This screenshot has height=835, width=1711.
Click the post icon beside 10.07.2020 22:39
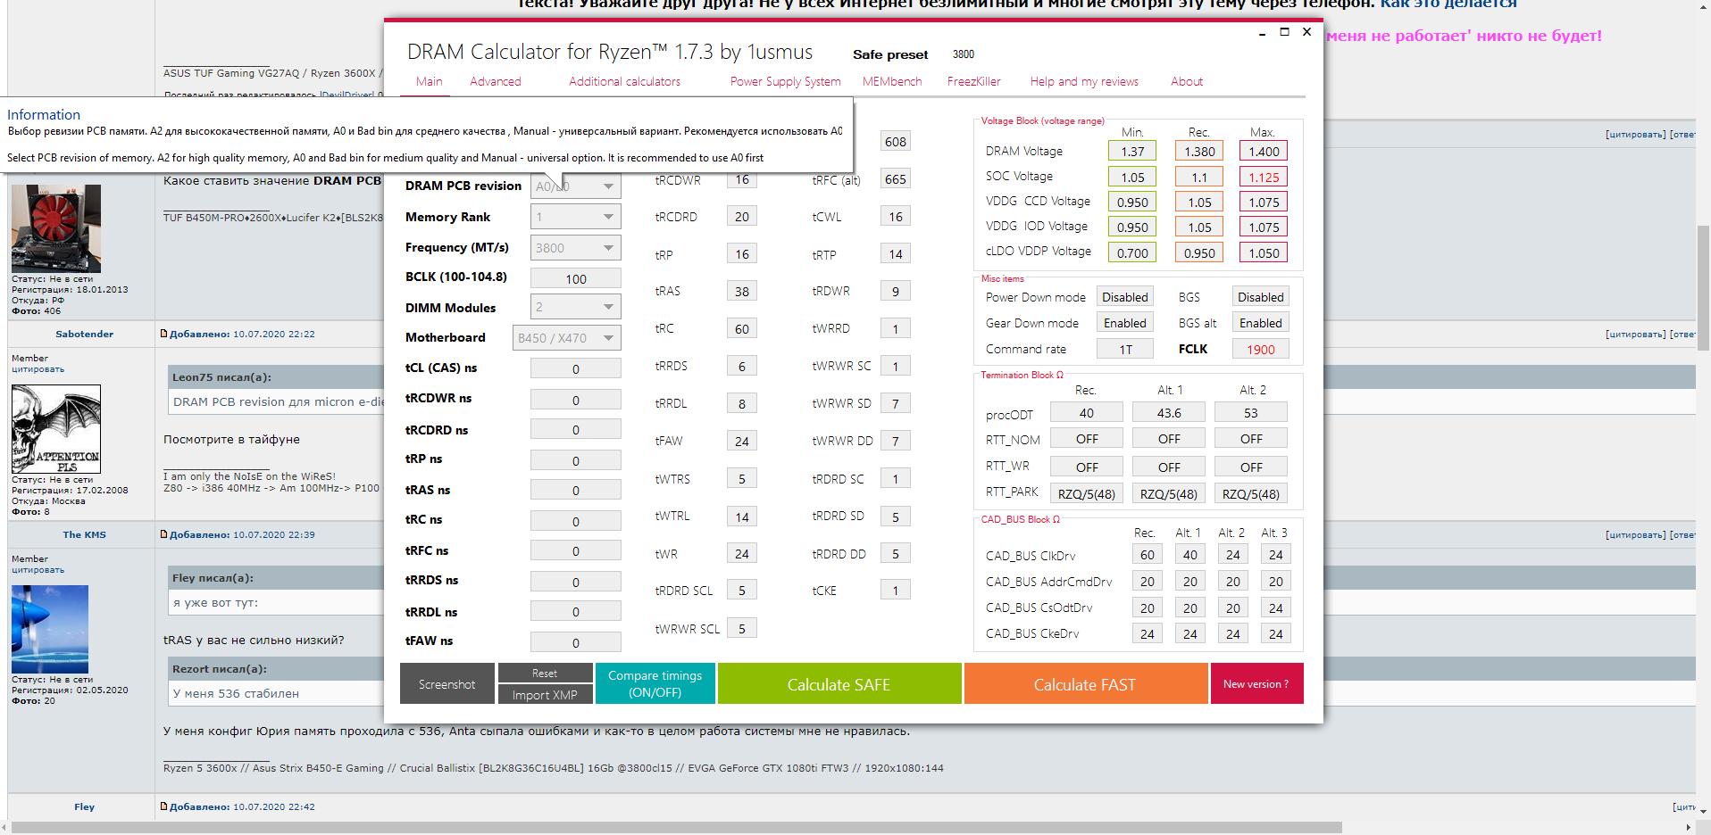coord(164,534)
